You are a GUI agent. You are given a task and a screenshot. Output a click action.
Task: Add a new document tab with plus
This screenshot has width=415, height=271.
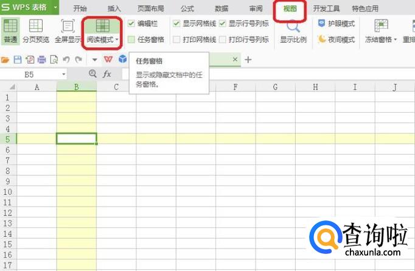point(248,60)
